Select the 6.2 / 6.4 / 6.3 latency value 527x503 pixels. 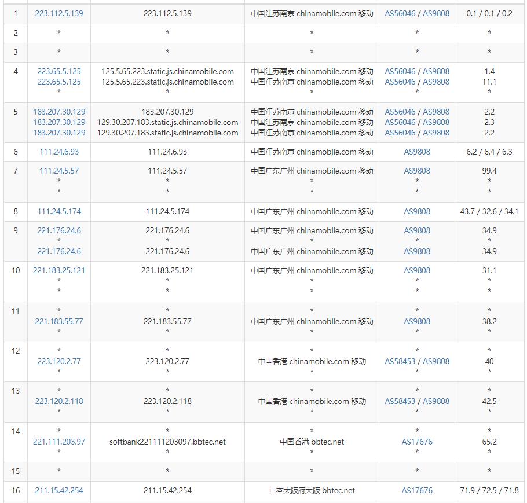click(489, 152)
